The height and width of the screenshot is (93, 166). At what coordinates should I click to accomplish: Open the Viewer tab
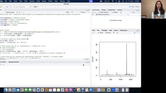pyautogui.click(x=116, y=30)
